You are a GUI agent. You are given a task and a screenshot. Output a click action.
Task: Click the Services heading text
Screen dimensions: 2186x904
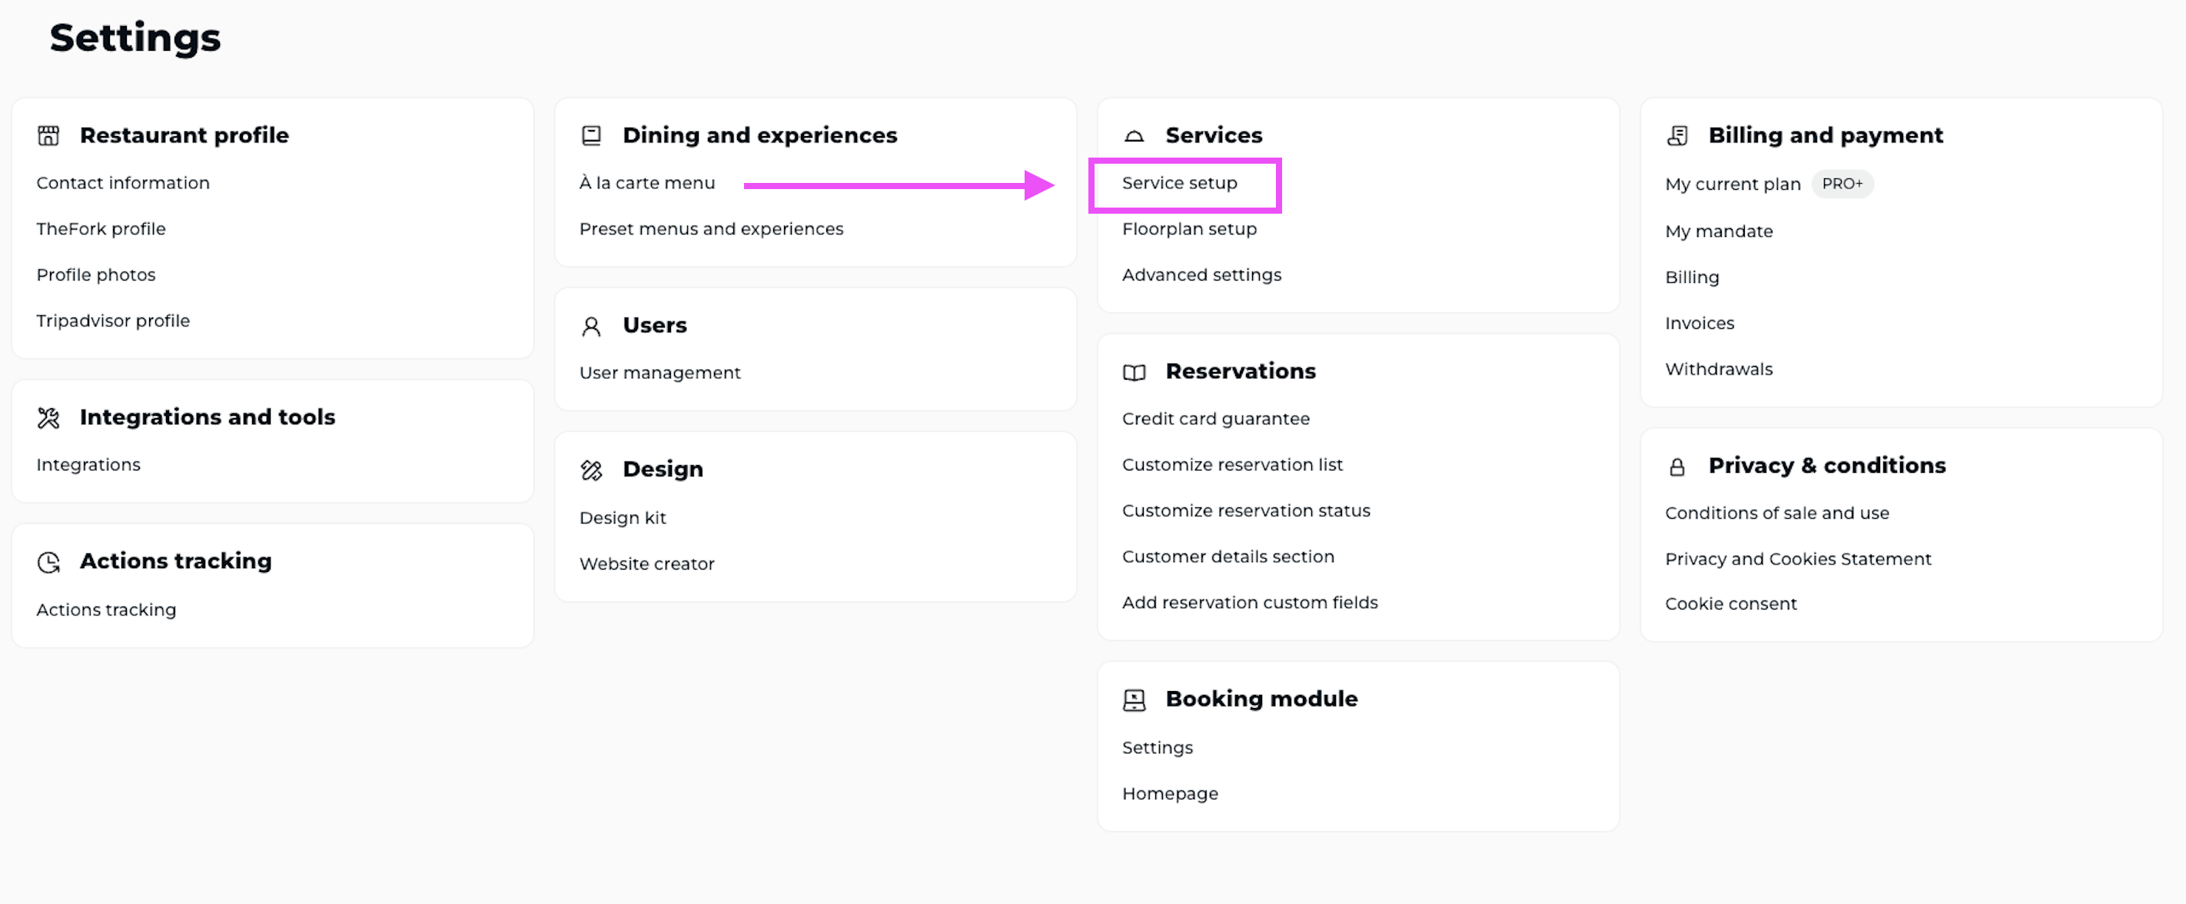(x=1214, y=135)
